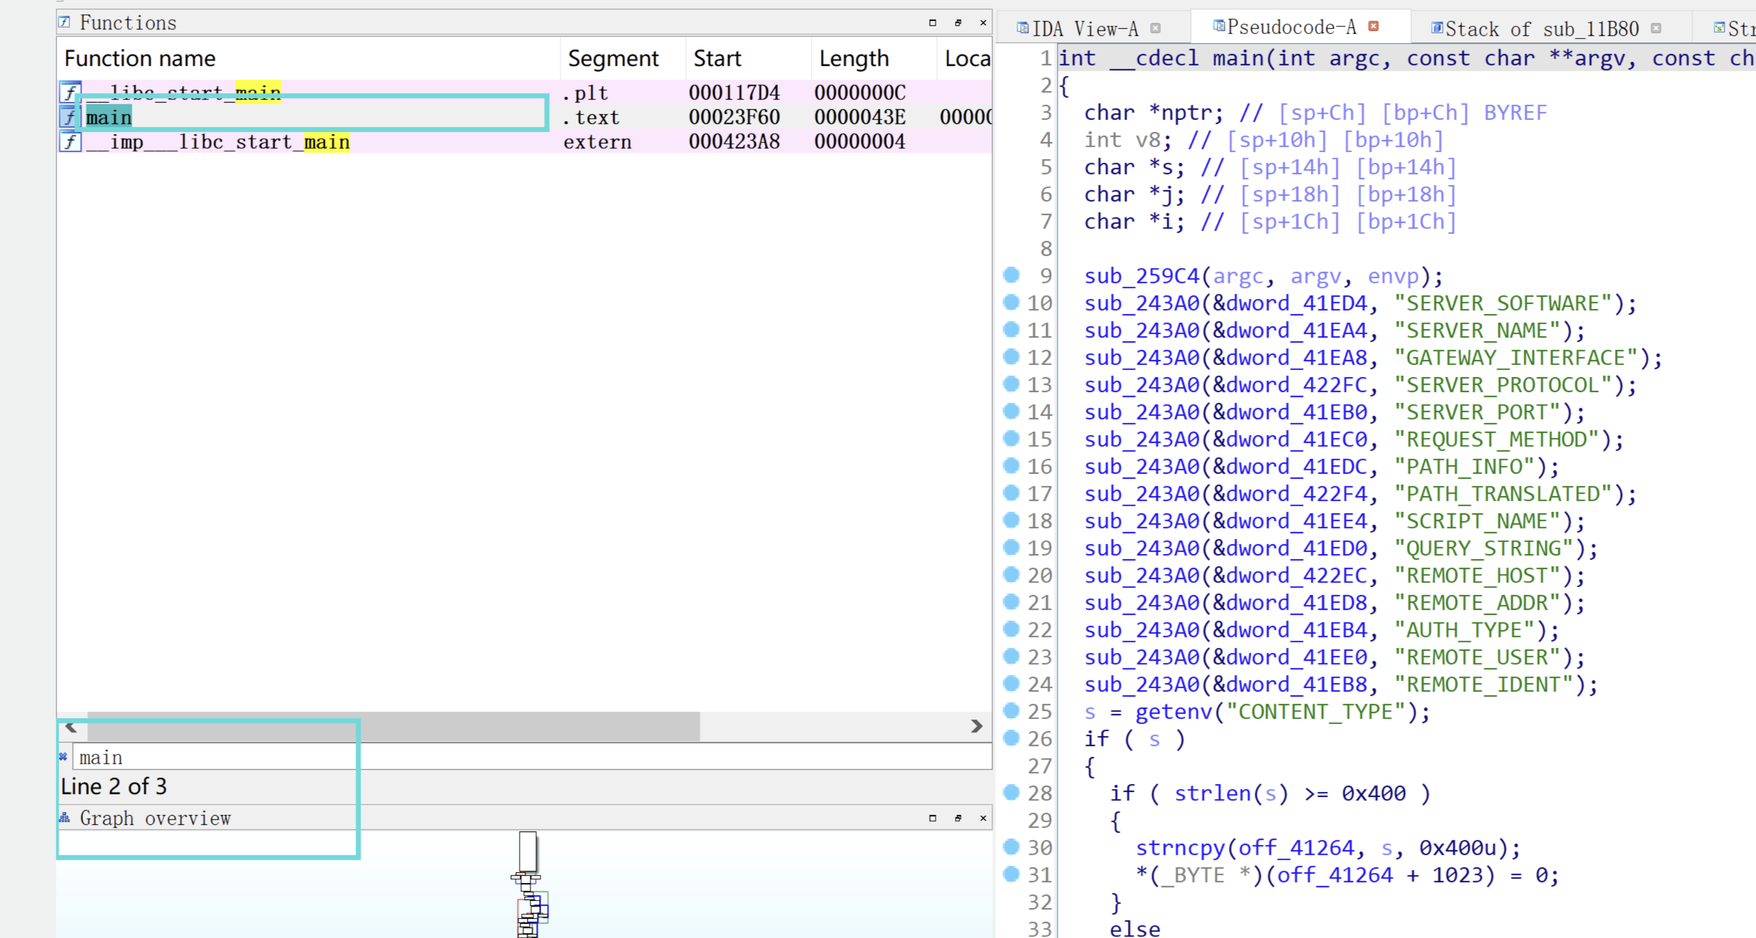Click dword_41ED4 on line 10

pyautogui.click(x=1296, y=303)
